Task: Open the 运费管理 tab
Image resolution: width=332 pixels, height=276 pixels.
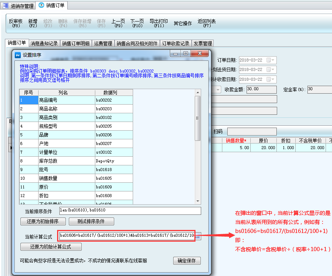Action: click(103, 43)
